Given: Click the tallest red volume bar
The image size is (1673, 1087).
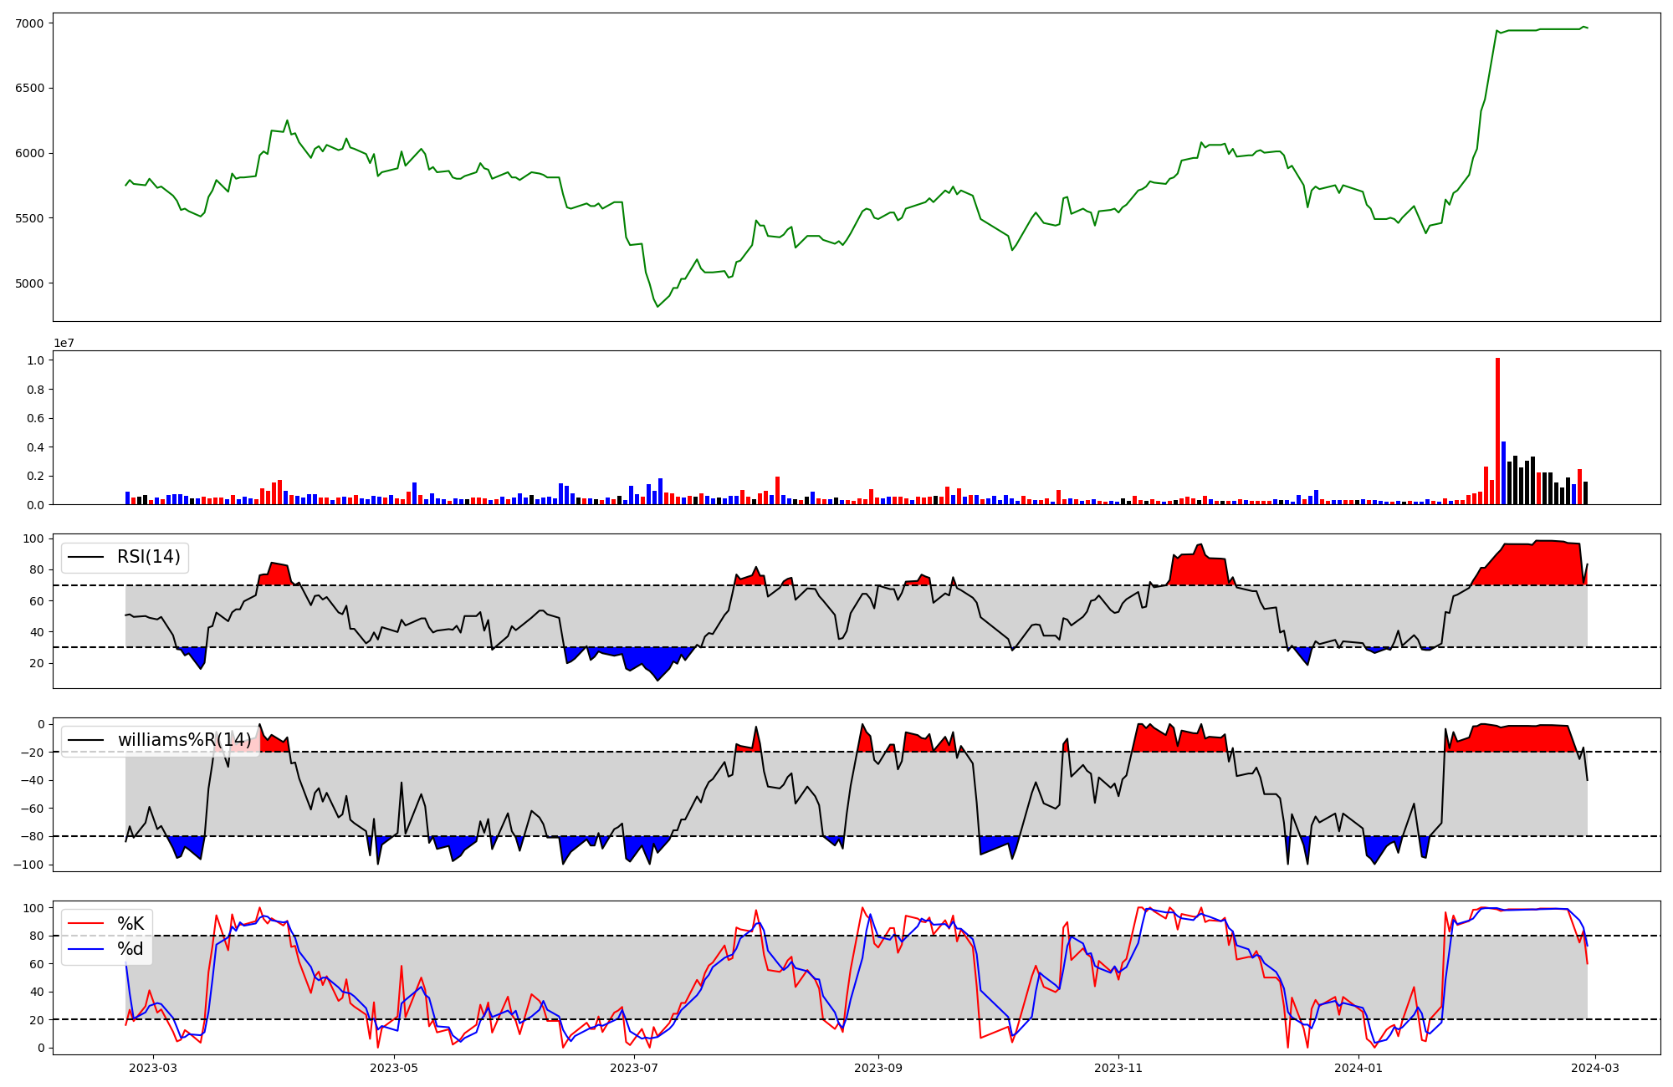Looking at the screenshot, I should 1497,431.
